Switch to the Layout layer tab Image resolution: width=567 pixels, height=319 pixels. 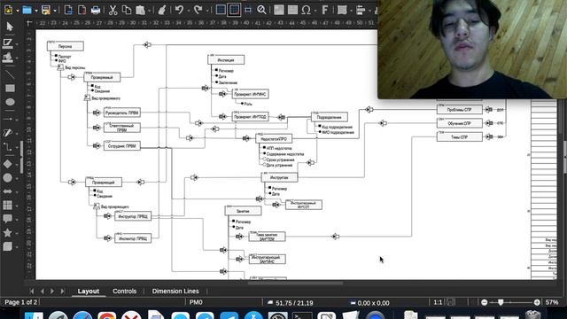pyautogui.click(x=89, y=292)
